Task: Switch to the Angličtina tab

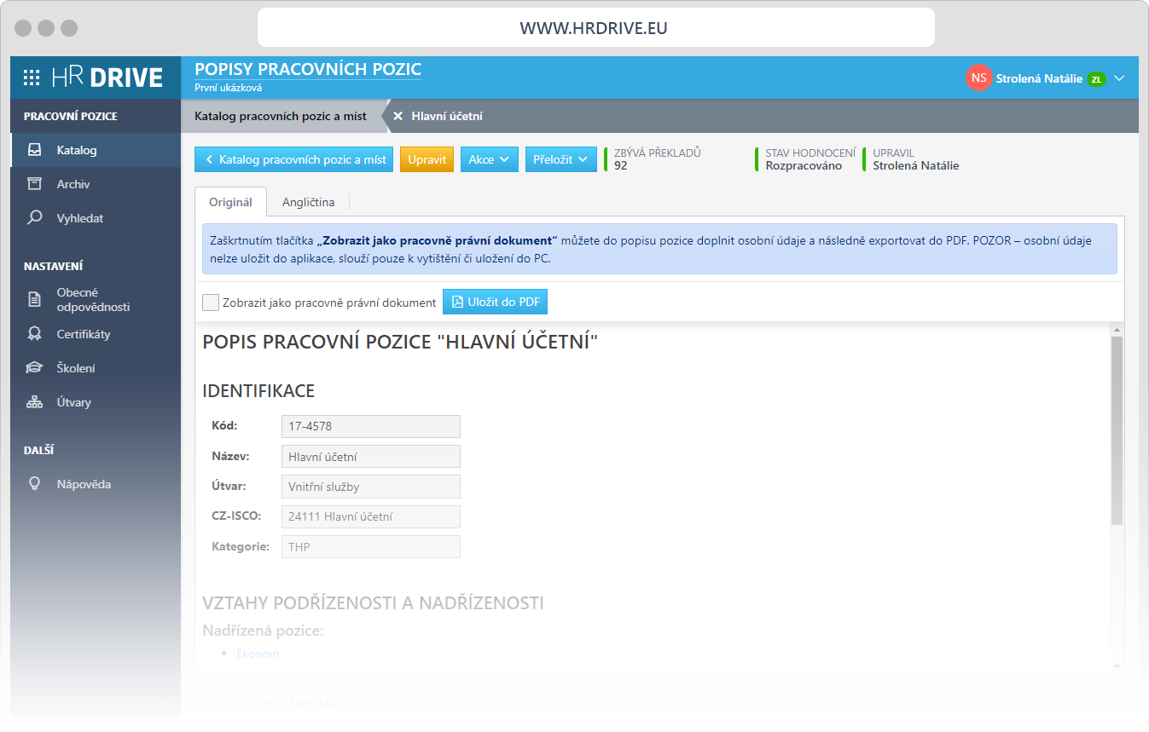Action: [307, 202]
